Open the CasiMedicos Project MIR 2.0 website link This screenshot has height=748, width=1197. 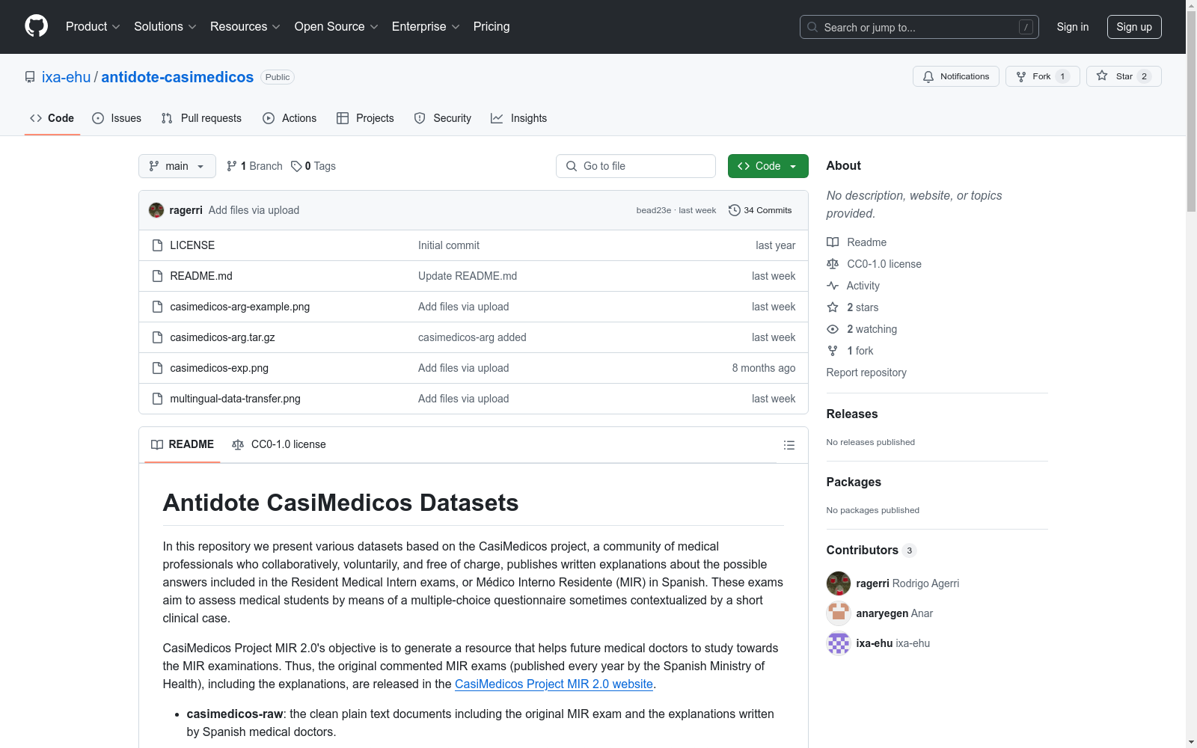tap(554, 684)
